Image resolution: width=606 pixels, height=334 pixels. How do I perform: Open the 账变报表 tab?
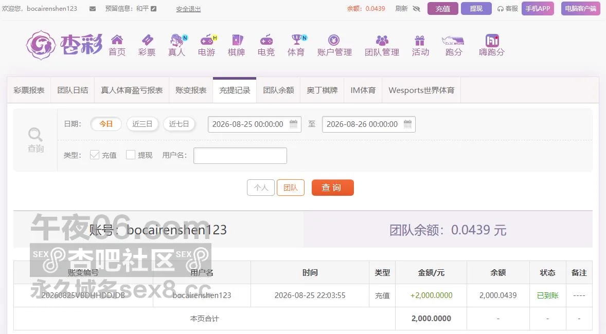(x=191, y=90)
